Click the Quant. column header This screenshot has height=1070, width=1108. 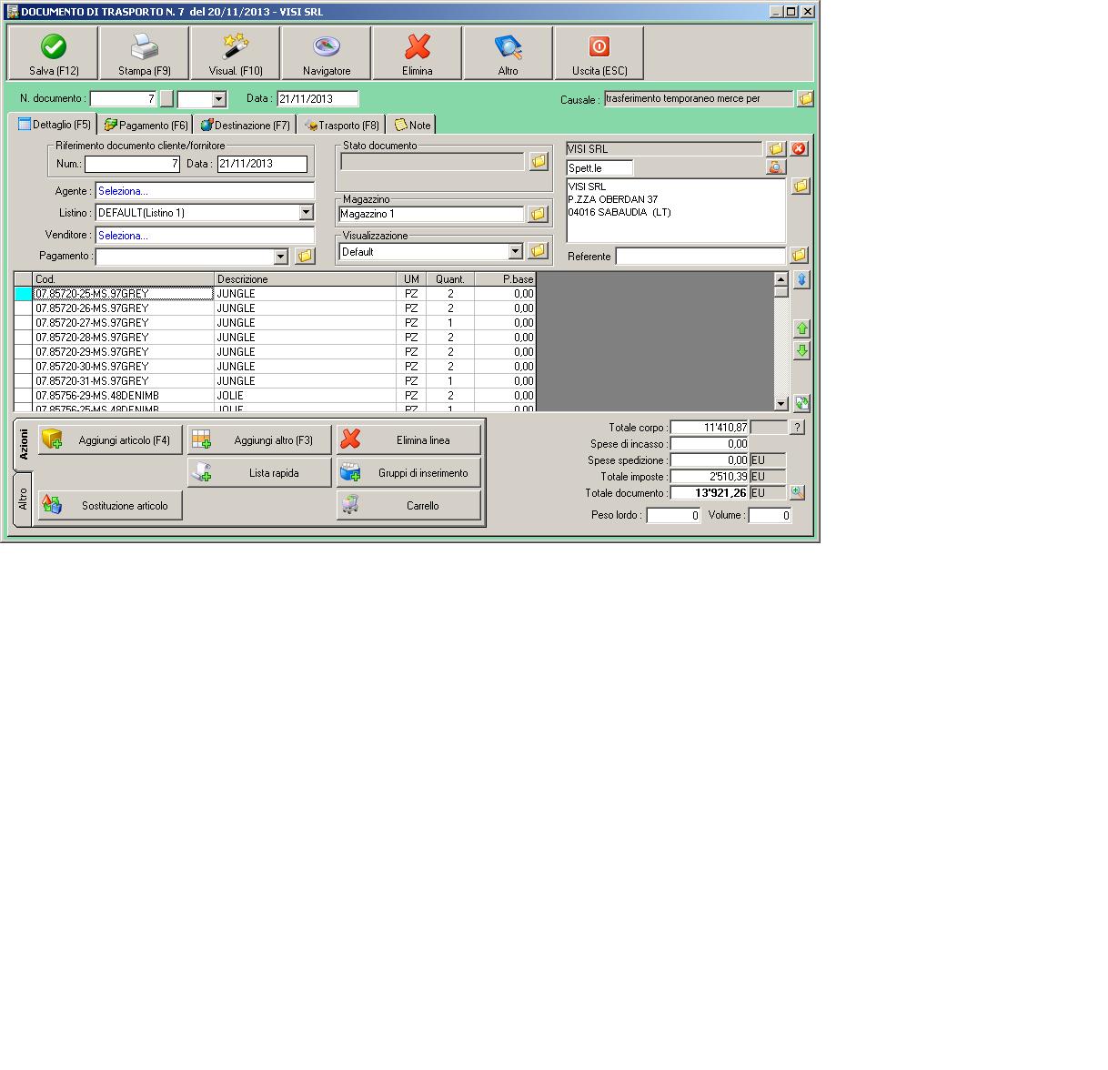point(450,279)
